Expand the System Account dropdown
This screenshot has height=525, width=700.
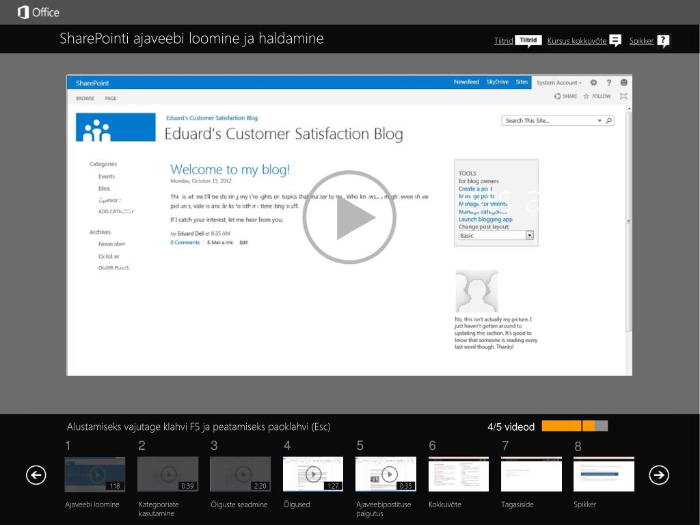(559, 83)
